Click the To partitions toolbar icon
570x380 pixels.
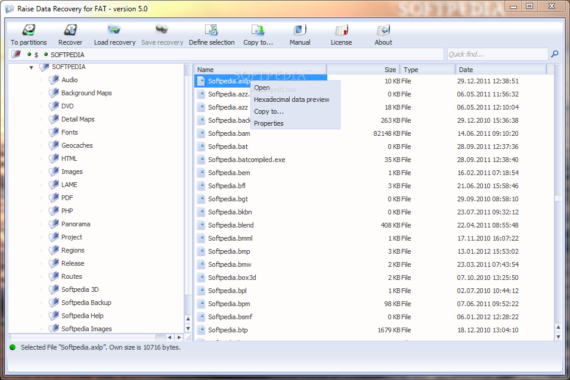(29, 30)
